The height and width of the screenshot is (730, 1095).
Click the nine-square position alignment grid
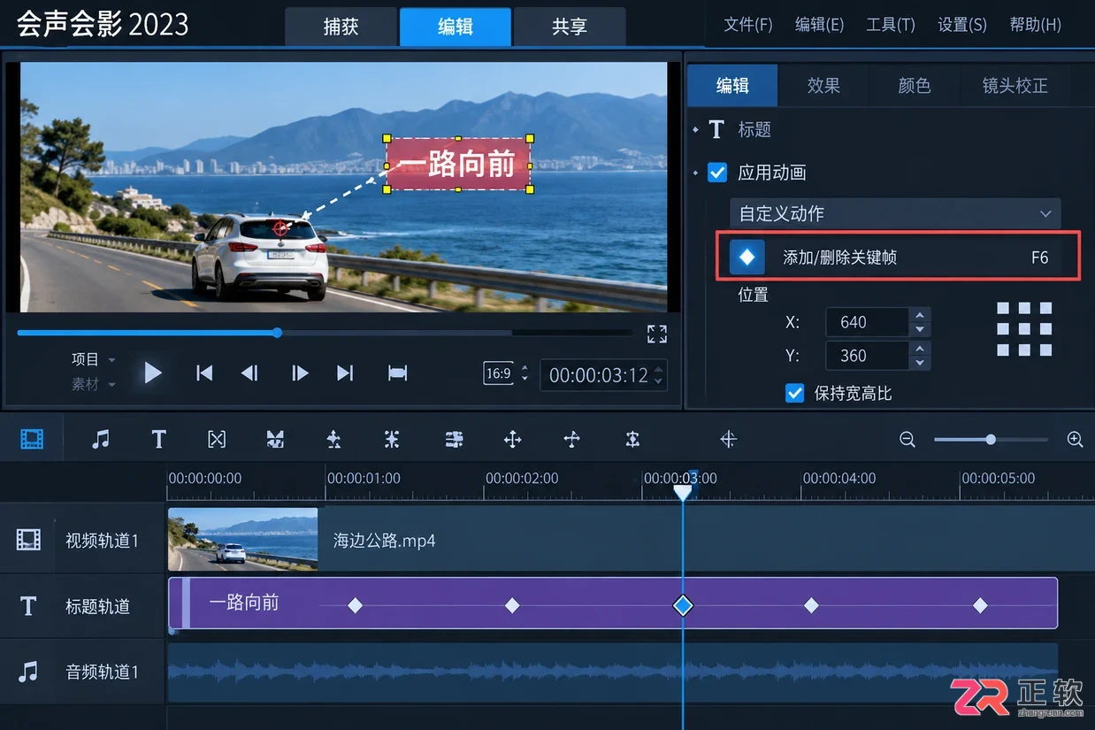(x=1024, y=329)
